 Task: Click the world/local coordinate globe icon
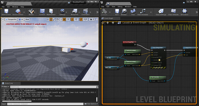pos(58,19)
